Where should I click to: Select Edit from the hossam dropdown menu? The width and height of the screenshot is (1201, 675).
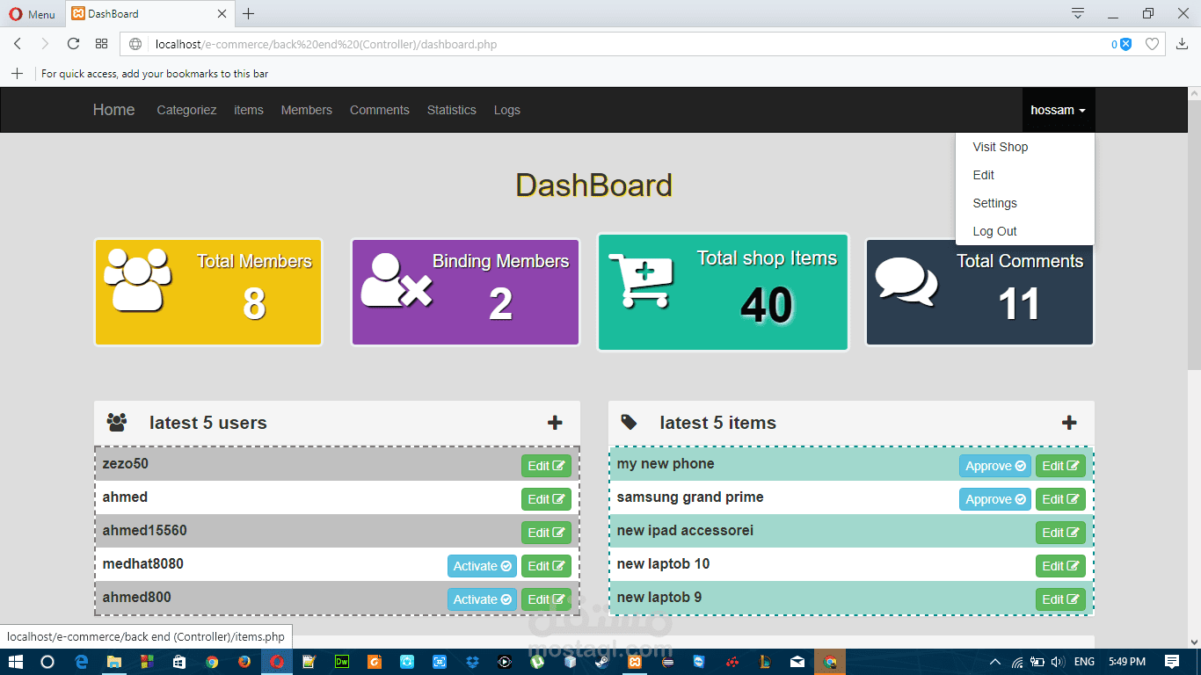983,175
